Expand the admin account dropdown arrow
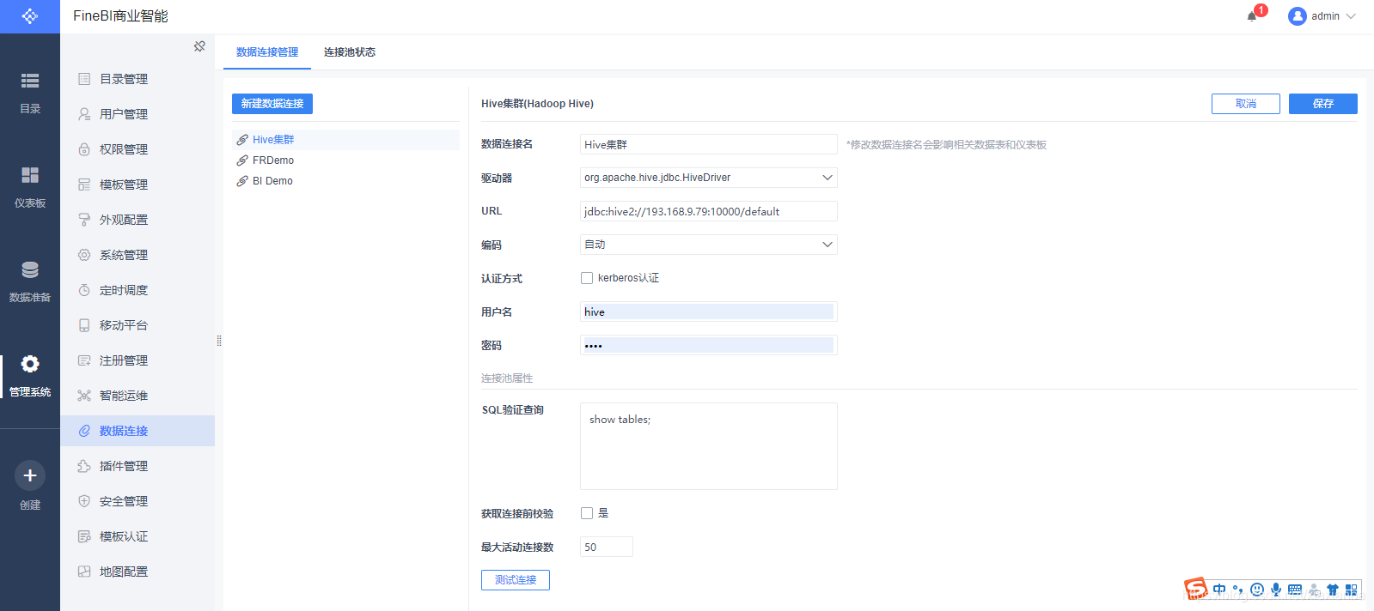Image resolution: width=1374 pixels, height=611 pixels. (1351, 16)
